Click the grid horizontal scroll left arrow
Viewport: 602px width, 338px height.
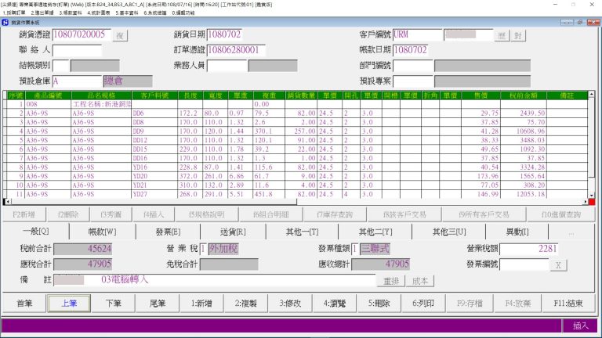tap(6, 202)
